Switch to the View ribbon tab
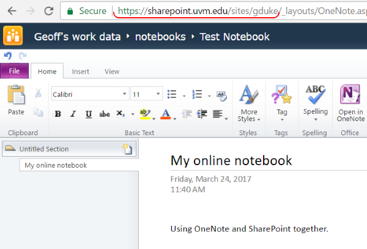The width and height of the screenshot is (367, 249). (112, 72)
